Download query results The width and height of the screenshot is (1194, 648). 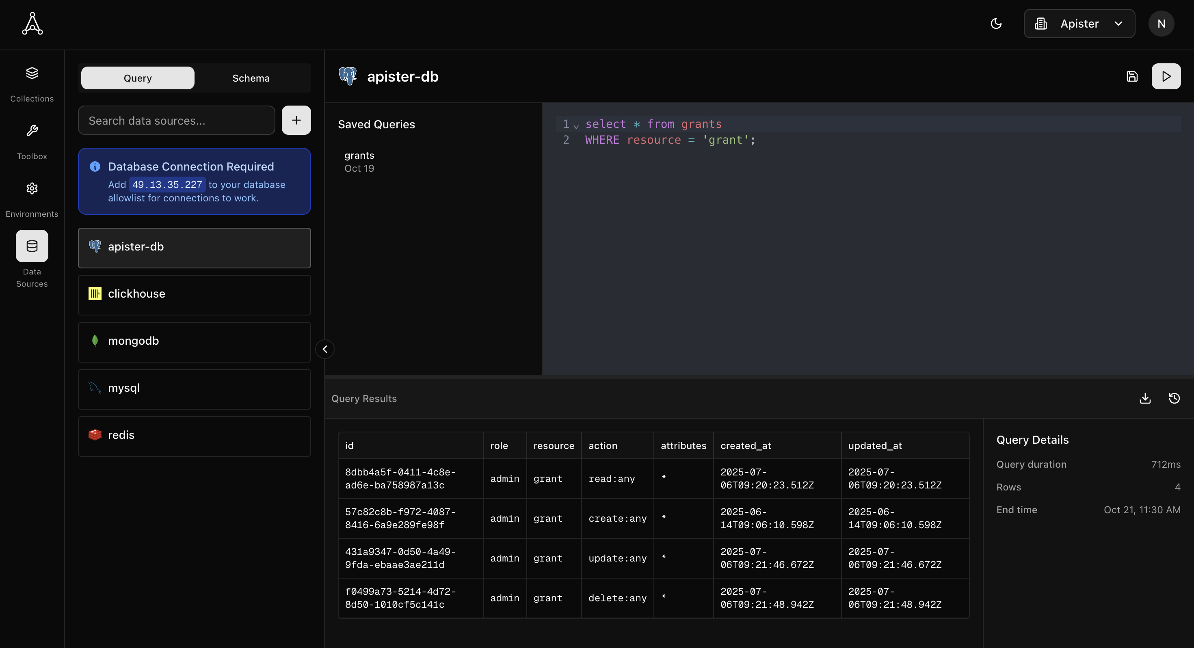click(x=1145, y=398)
